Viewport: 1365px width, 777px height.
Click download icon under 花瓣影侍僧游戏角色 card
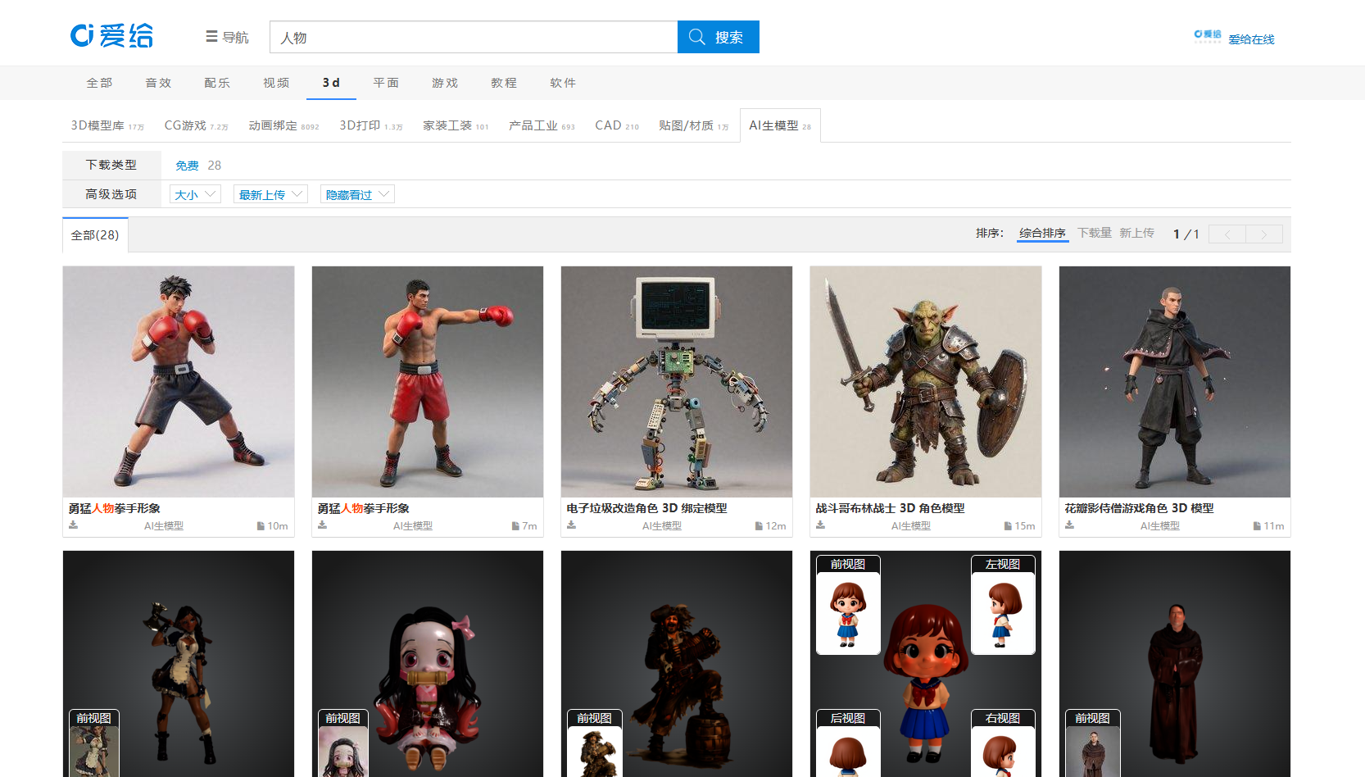click(1070, 525)
